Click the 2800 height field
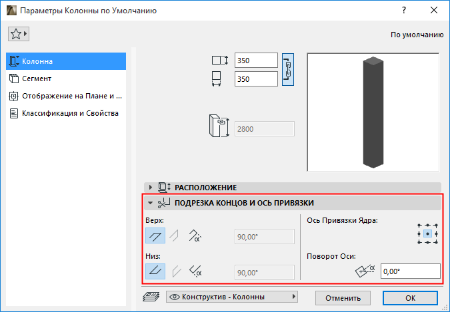Viewport: 450px width, 312px height. pyautogui.click(x=264, y=129)
